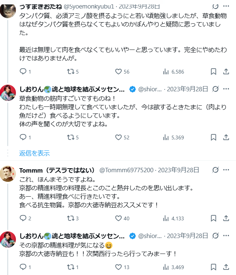Bookmark うずまきおたね's tweet
236x275 pixels.
pyautogui.click(x=213, y=71)
